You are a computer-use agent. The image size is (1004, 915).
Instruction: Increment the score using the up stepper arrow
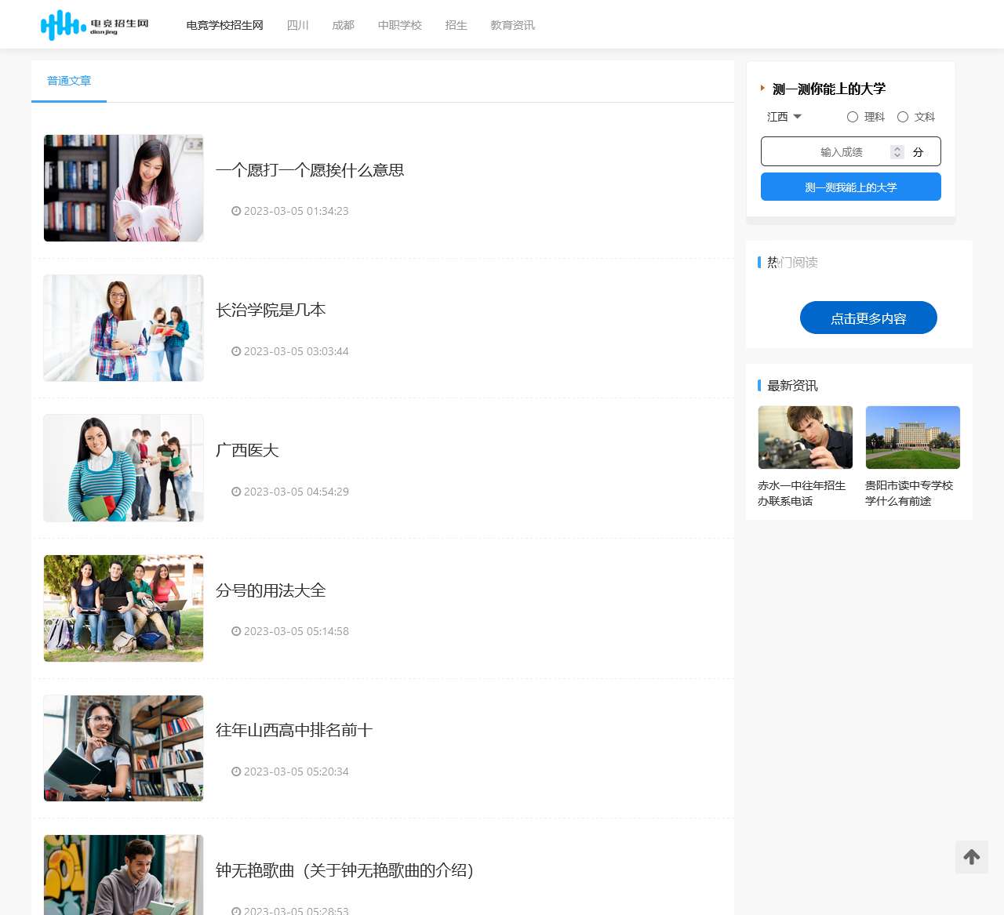897,148
